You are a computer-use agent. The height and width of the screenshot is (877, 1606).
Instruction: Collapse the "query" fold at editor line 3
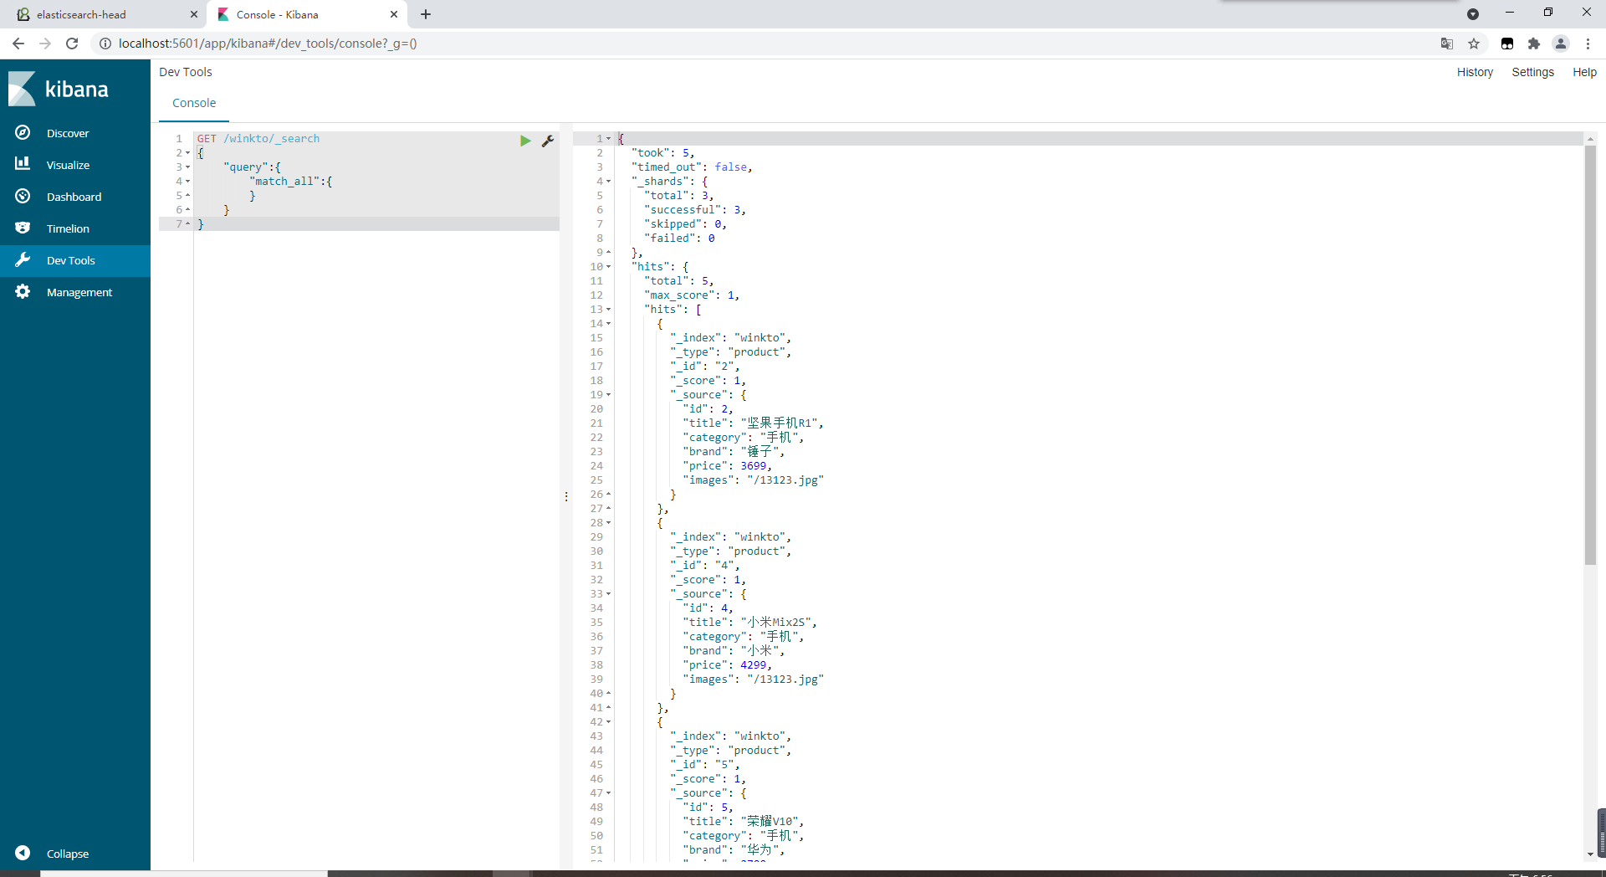coord(187,167)
